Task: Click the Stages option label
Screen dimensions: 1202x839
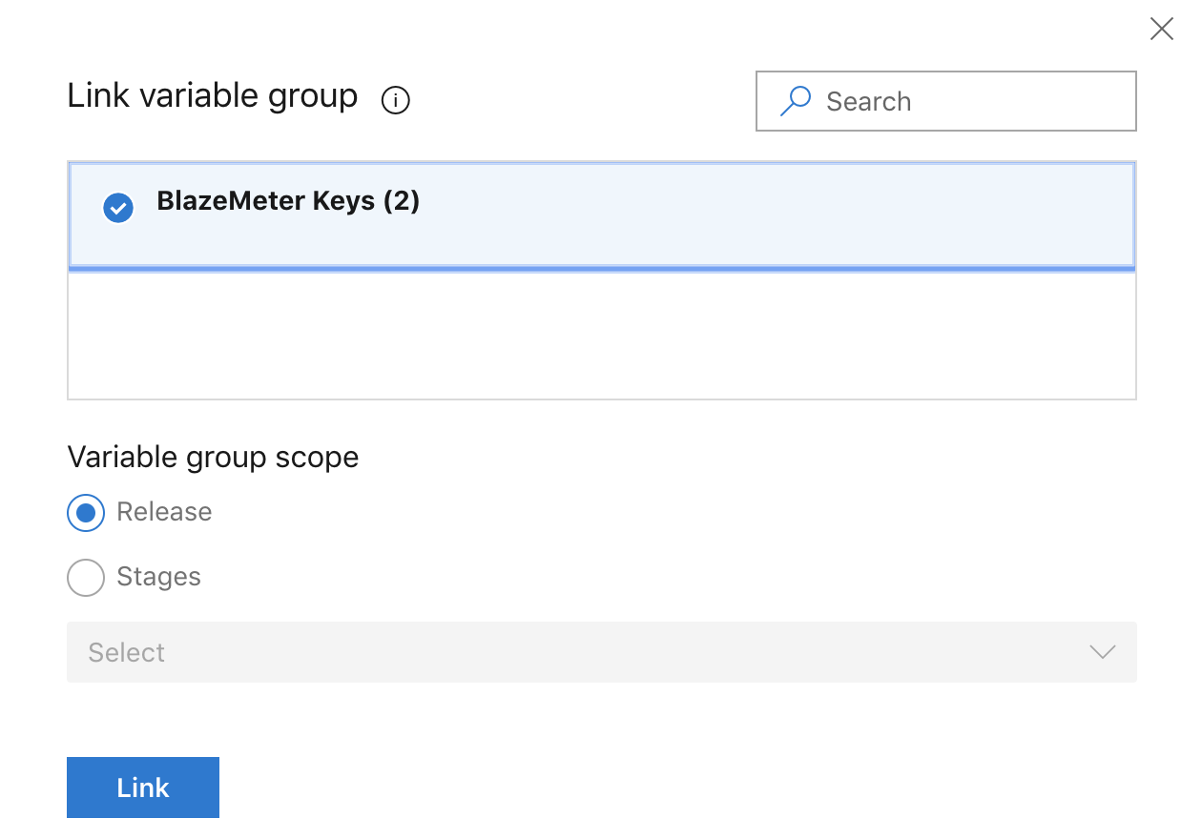Action: pyautogui.click(x=158, y=577)
